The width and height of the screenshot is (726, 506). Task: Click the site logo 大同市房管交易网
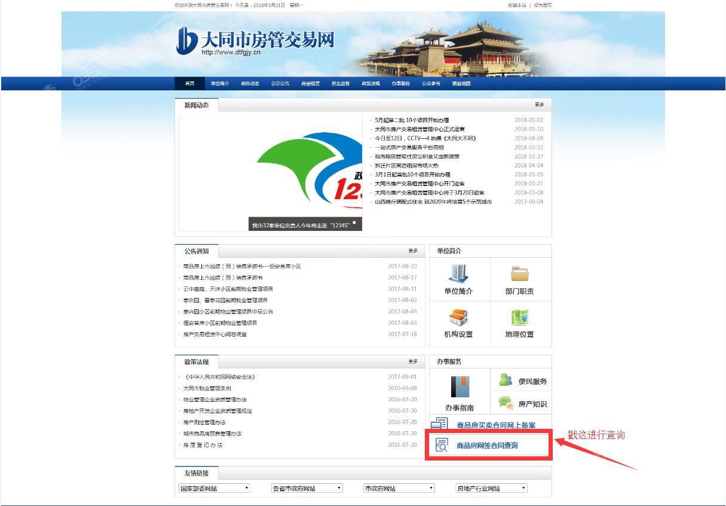pyautogui.click(x=255, y=41)
